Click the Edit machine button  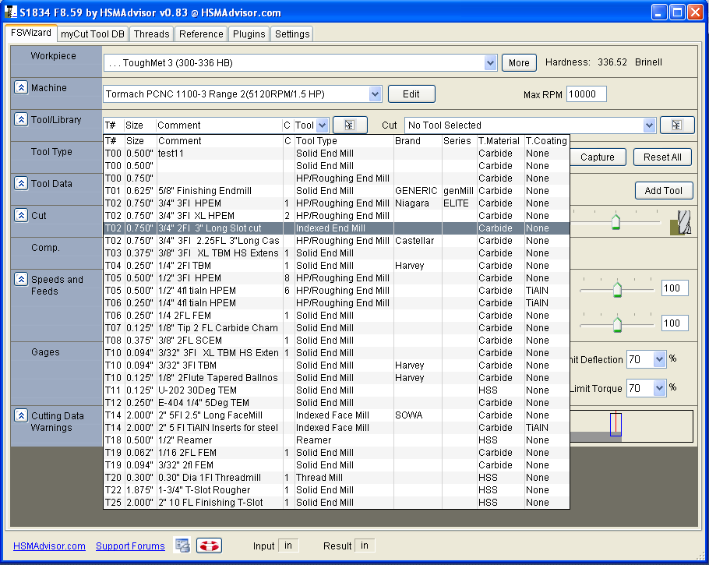click(411, 94)
